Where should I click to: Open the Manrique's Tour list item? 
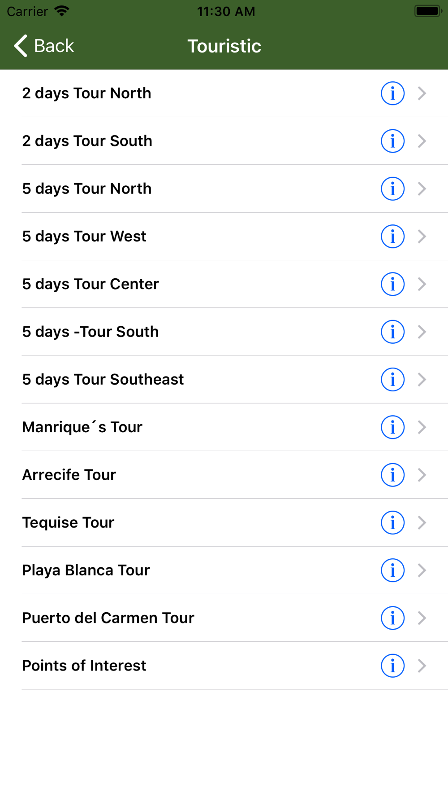point(82,427)
